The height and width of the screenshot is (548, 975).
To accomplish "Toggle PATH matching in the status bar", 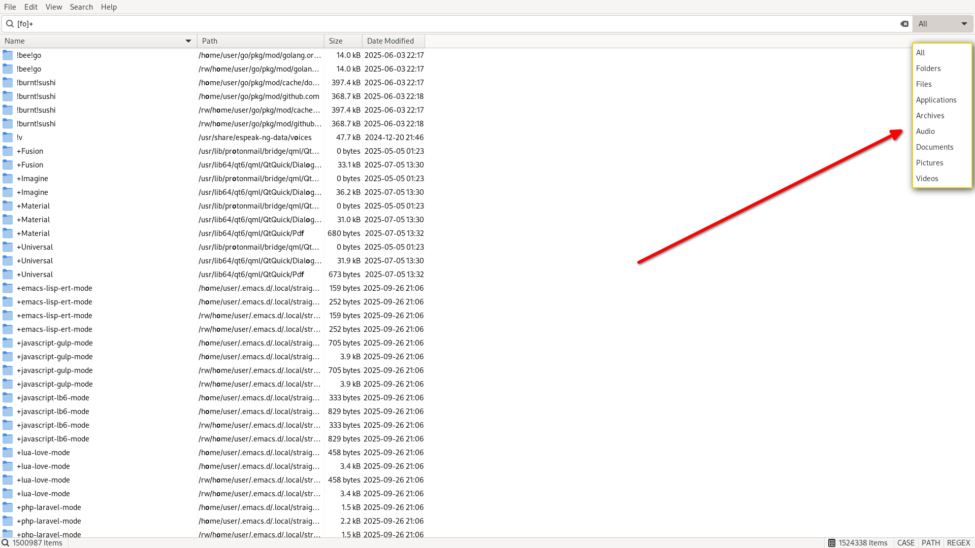I will click(x=931, y=542).
